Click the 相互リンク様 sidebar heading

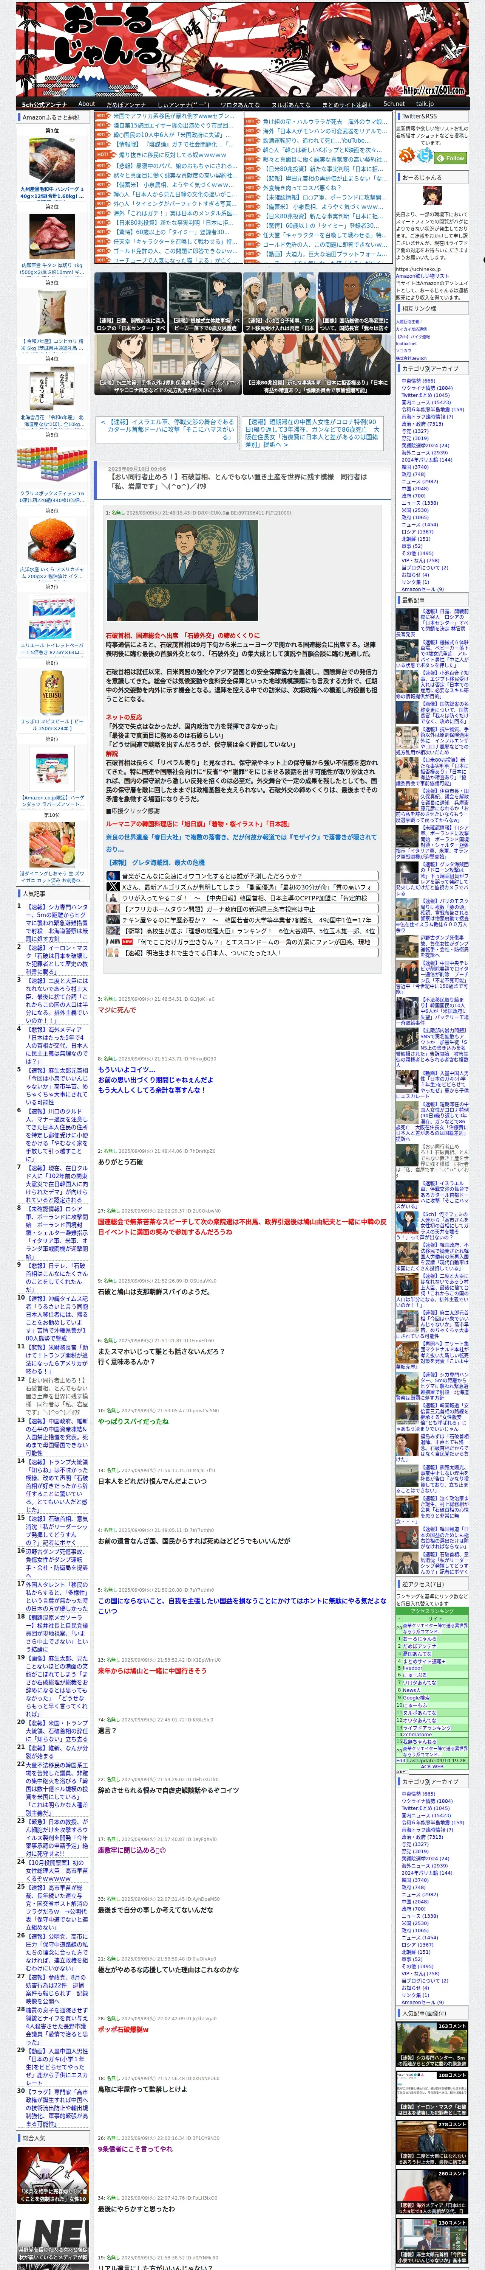[418, 308]
